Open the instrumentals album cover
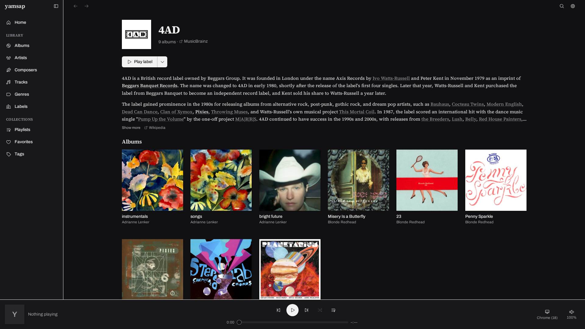 pos(152,180)
